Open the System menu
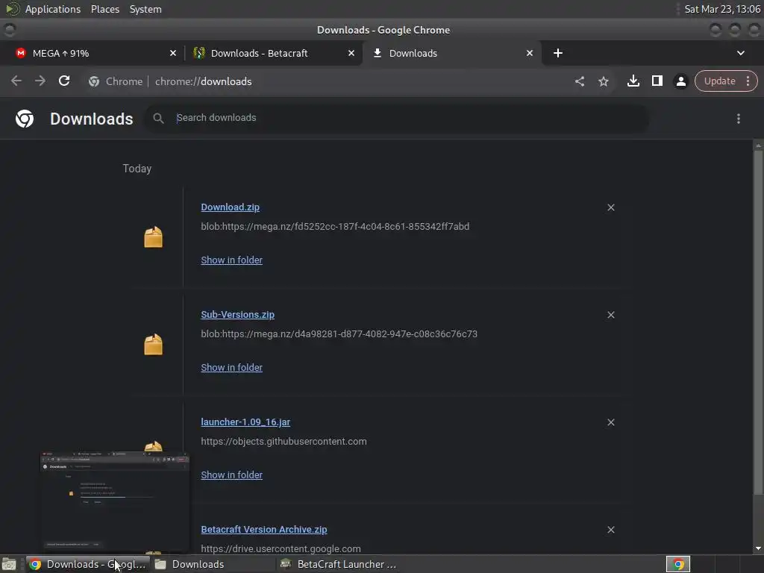Image resolution: width=764 pixels, height=573 pixels. coord(145,9)
